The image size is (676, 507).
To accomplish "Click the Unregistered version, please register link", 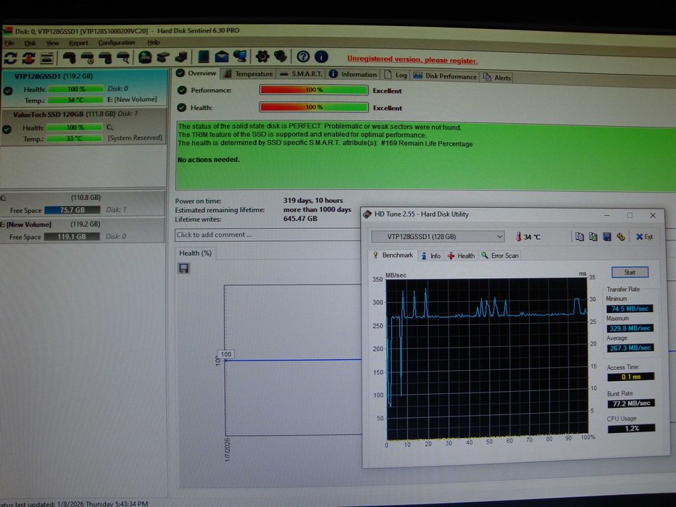I will coord(412,59).
